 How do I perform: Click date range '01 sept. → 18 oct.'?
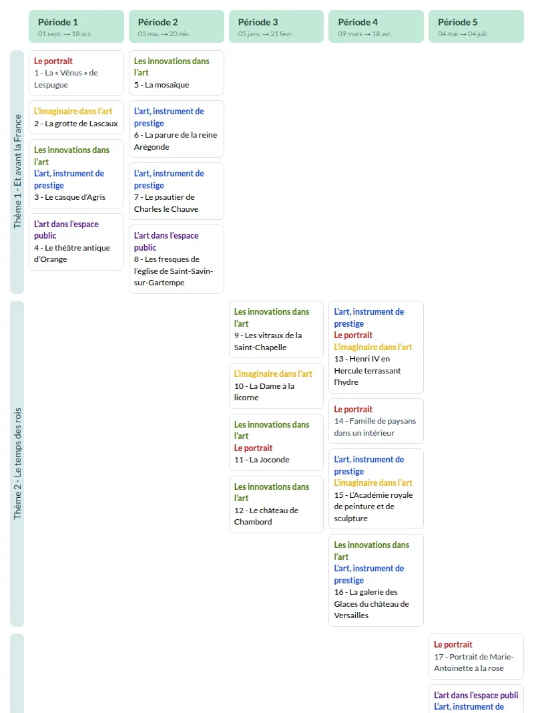click(x=65, y=33)
